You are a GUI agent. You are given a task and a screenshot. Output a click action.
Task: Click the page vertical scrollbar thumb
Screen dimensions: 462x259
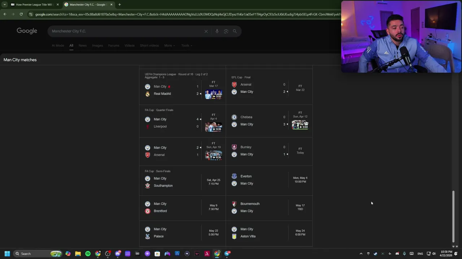pyautogui.click(x=454, y=216)
